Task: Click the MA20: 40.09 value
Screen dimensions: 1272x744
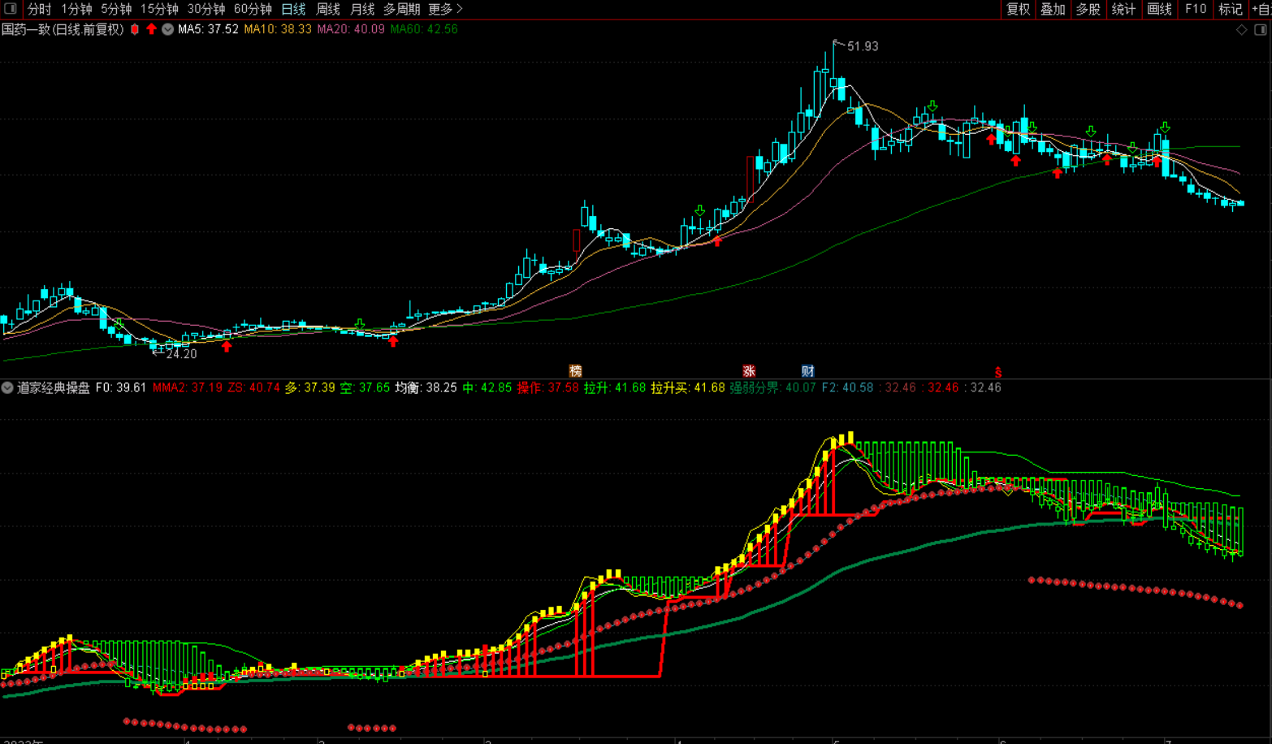Action: [351, 29]
